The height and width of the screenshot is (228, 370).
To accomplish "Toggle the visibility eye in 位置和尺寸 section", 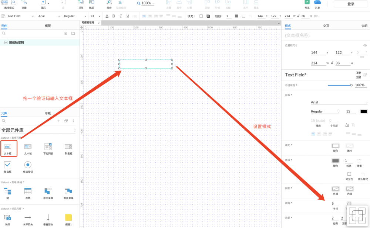I will (365, 45).
